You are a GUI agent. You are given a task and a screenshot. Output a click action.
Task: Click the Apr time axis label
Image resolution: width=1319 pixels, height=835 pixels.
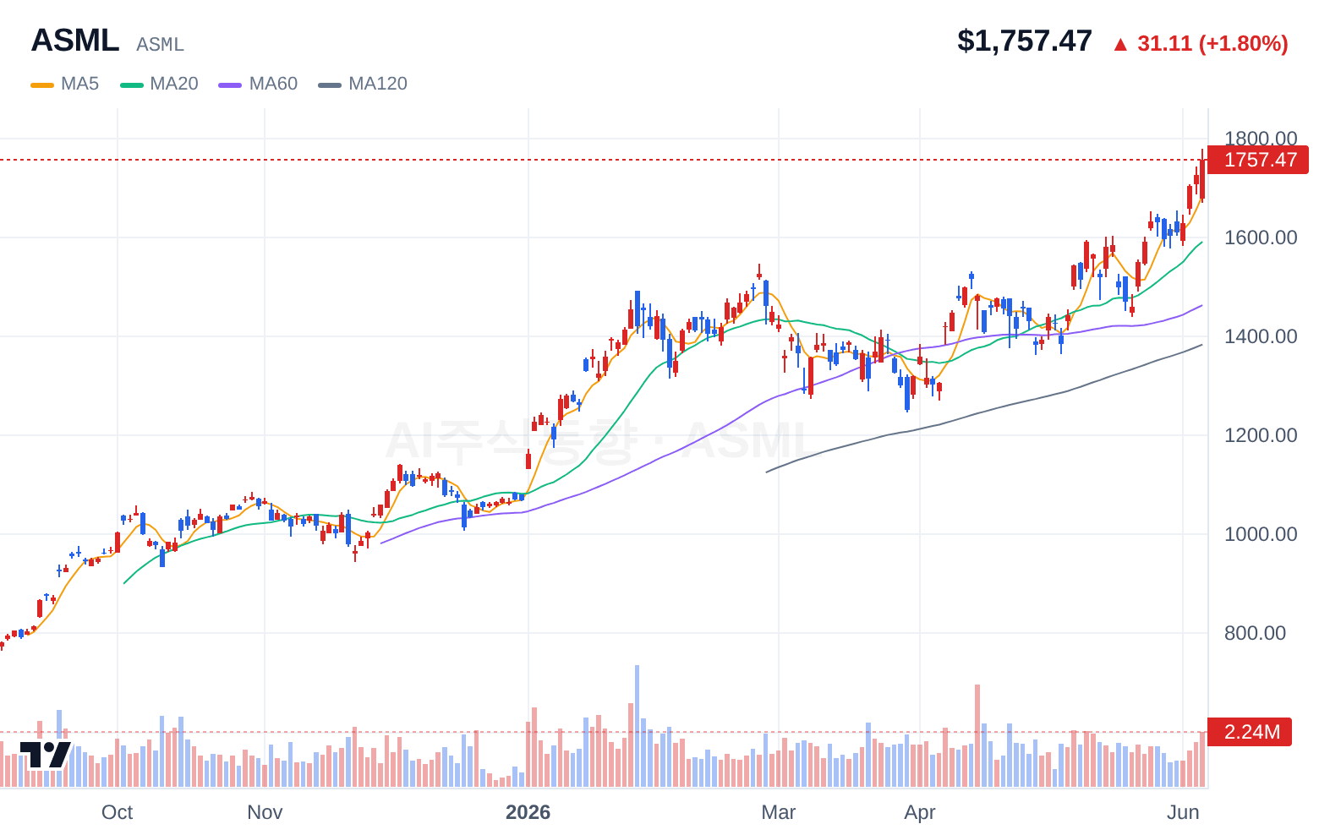[x=920, y=812]
